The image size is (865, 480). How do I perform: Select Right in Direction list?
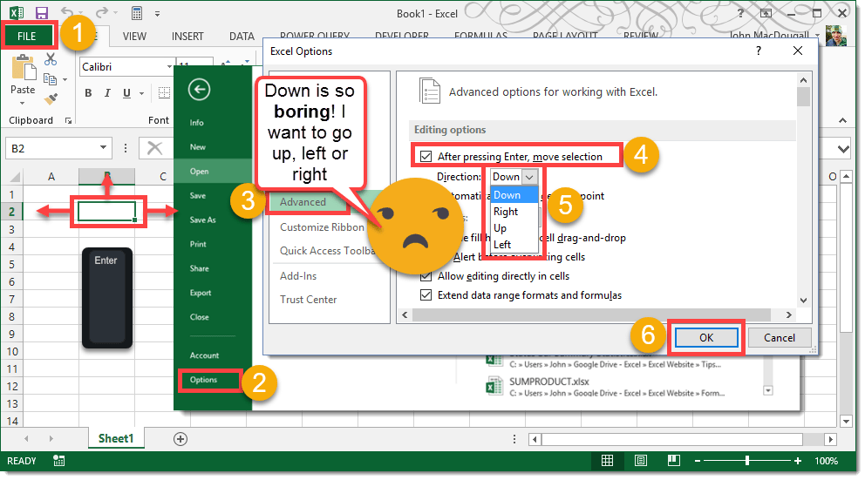tap(514, 212)
